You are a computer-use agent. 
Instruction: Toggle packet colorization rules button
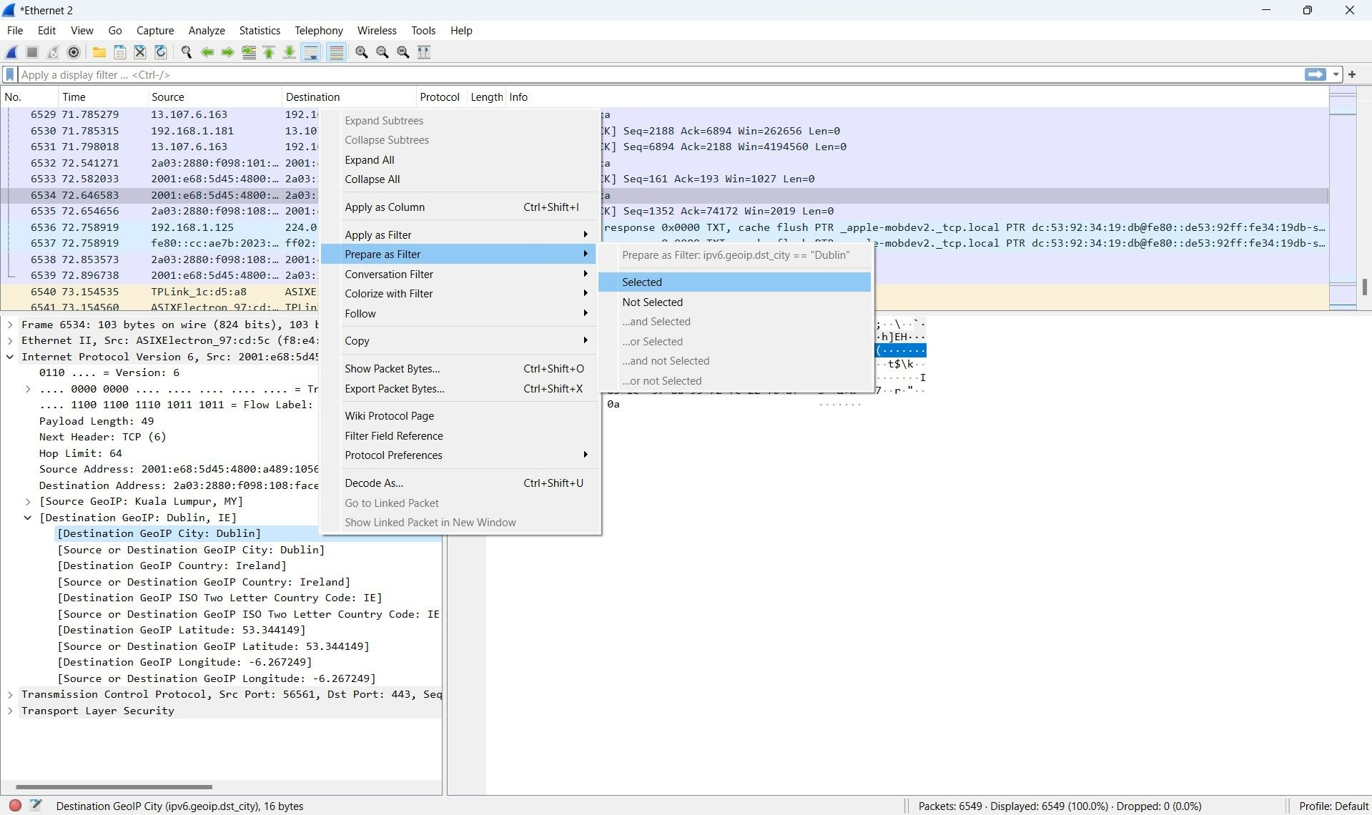336,52
